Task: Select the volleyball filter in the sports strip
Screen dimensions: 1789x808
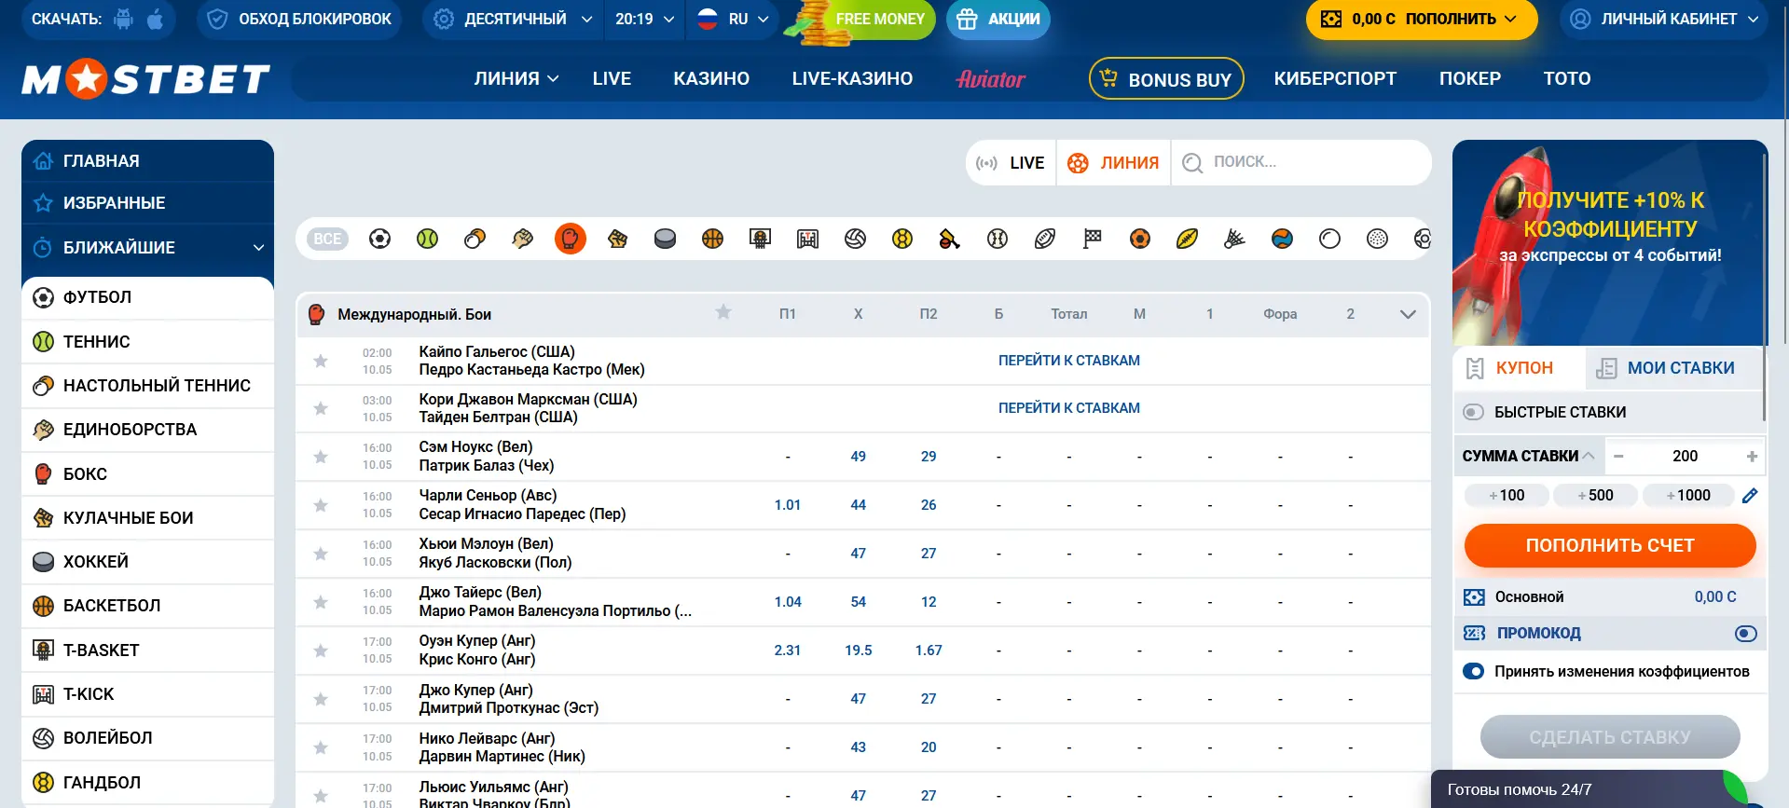Action: click(x=855, y=239)
